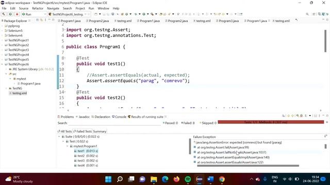The image size is (330, 185).
Task: Click the red test progress bar
Action: (x=271, y=122)
